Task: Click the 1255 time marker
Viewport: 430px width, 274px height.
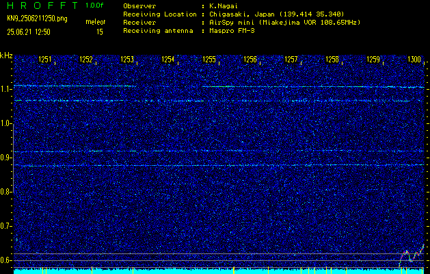Action: coord(209,59)
